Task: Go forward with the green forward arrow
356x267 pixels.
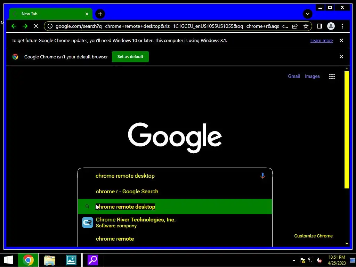Action: tap(25, 26)
